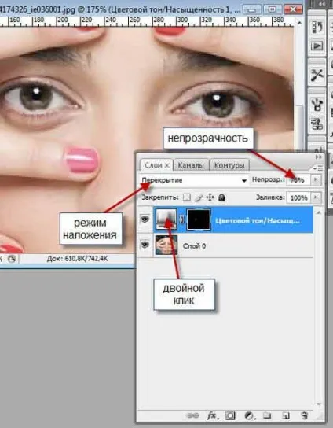Create a new layer in the Layers panel
Image resolution: width=333 pixels, height=428 pixels.
click(x=286, y=415)
